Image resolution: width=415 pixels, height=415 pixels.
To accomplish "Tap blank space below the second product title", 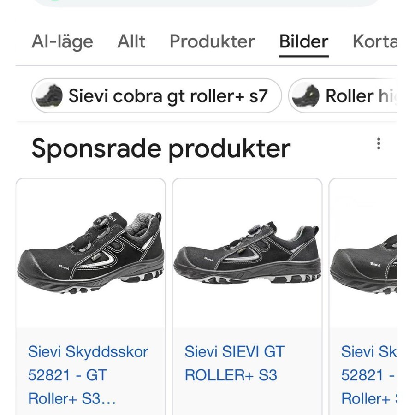I will pyautogui.click(x=247, y=399).
